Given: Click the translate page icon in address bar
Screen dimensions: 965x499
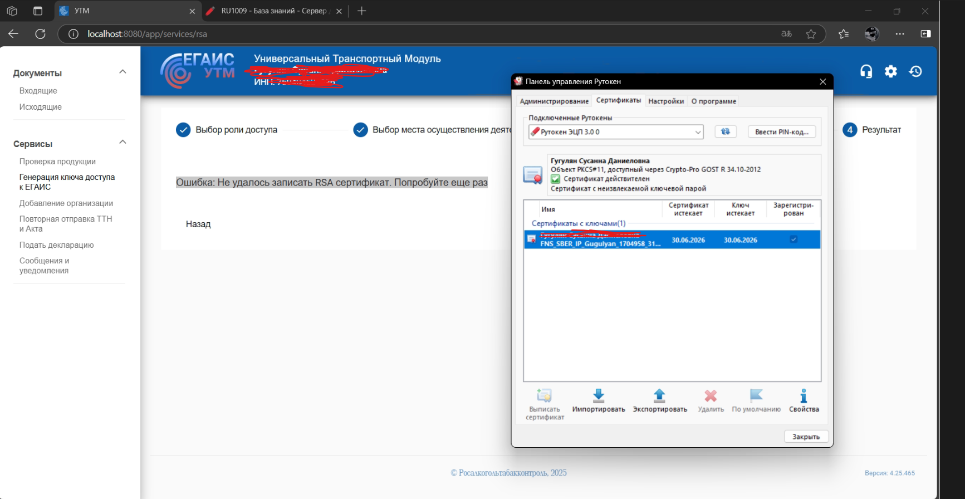Looking at the screenshot, I should tap(786, 34).
